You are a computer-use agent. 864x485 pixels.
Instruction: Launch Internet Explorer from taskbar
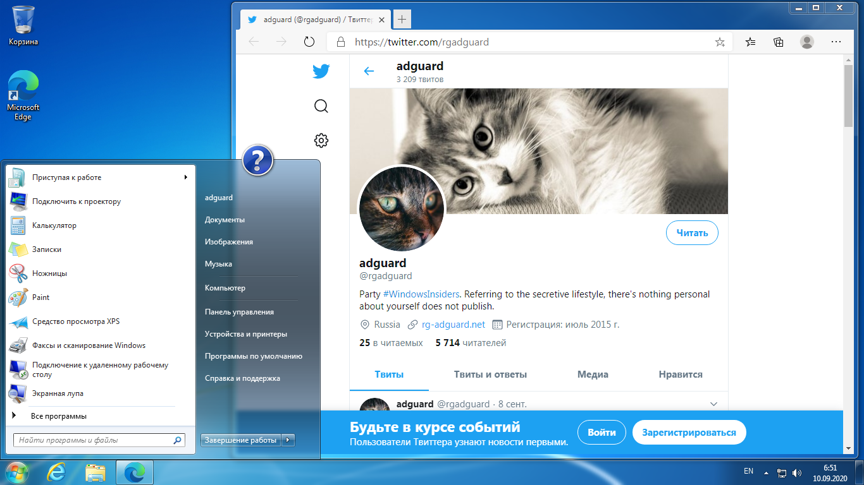coord(57,472)
